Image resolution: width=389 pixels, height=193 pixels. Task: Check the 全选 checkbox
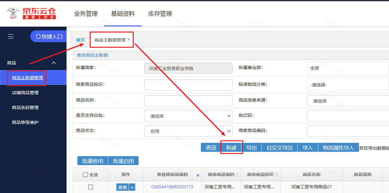pos(85,175)
